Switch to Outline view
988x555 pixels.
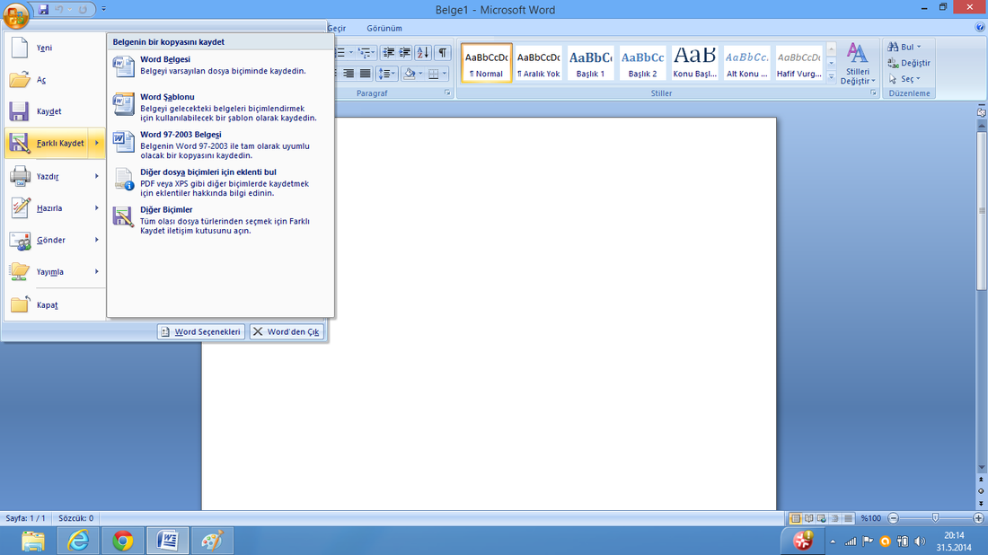click(835, 518)
